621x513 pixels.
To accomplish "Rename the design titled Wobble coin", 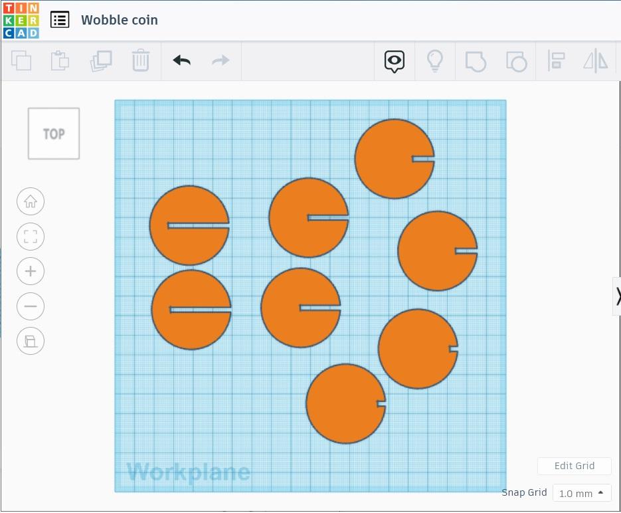I will (x=119, y=20).
